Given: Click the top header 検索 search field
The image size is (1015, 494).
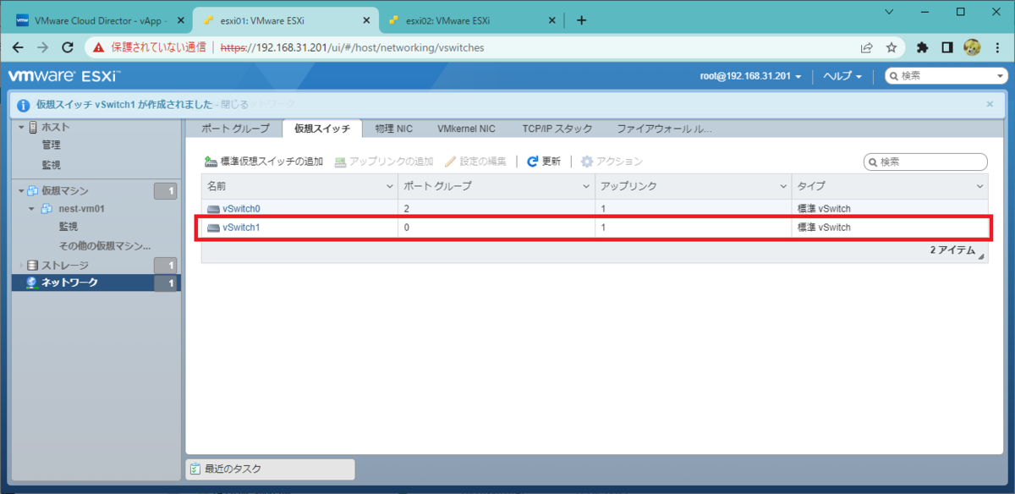Looking at the screenshot, I should pos(946,76).
